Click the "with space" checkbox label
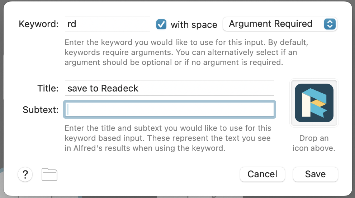Screen dimensions: 355x198 tap(194, 25)
